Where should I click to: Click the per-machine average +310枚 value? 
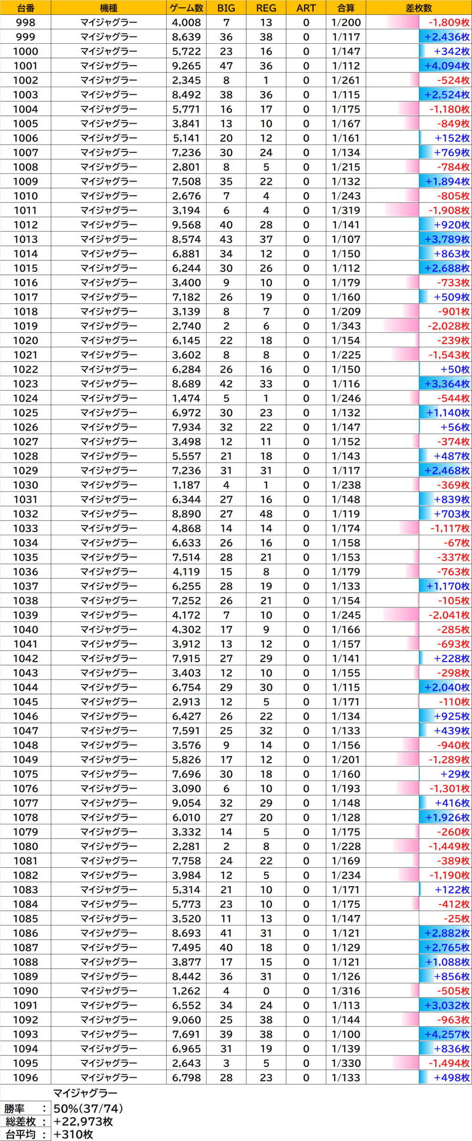(73, 1135)
